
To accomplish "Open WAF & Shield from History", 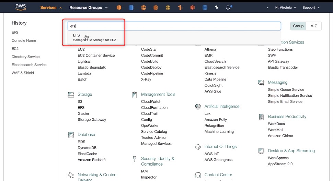I will click(23, 73).
